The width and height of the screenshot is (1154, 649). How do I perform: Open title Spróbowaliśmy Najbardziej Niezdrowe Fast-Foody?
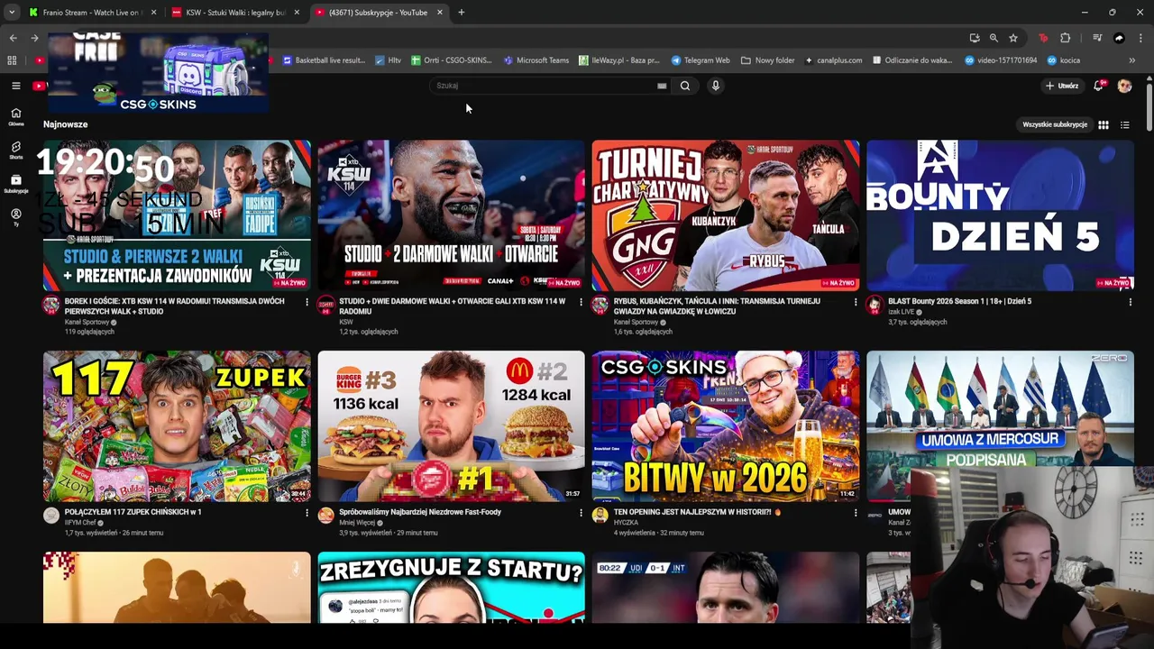[x=420, y=512]
